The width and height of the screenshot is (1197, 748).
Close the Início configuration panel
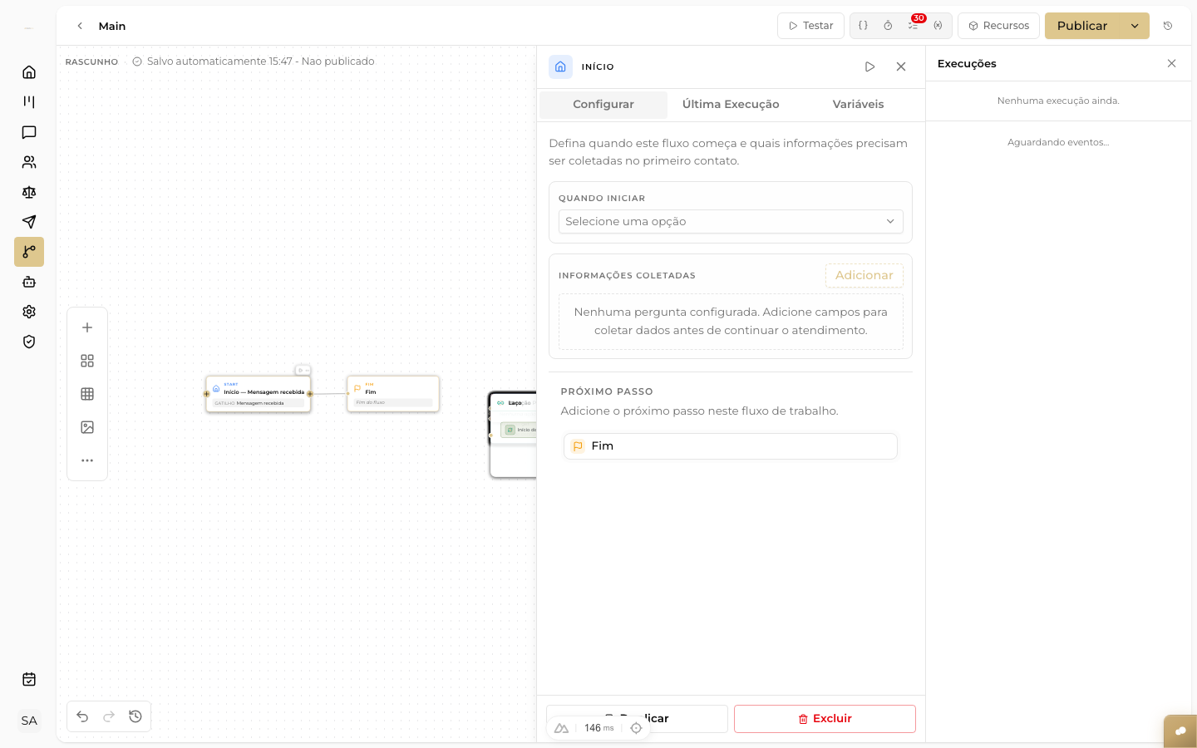point(901,66)
